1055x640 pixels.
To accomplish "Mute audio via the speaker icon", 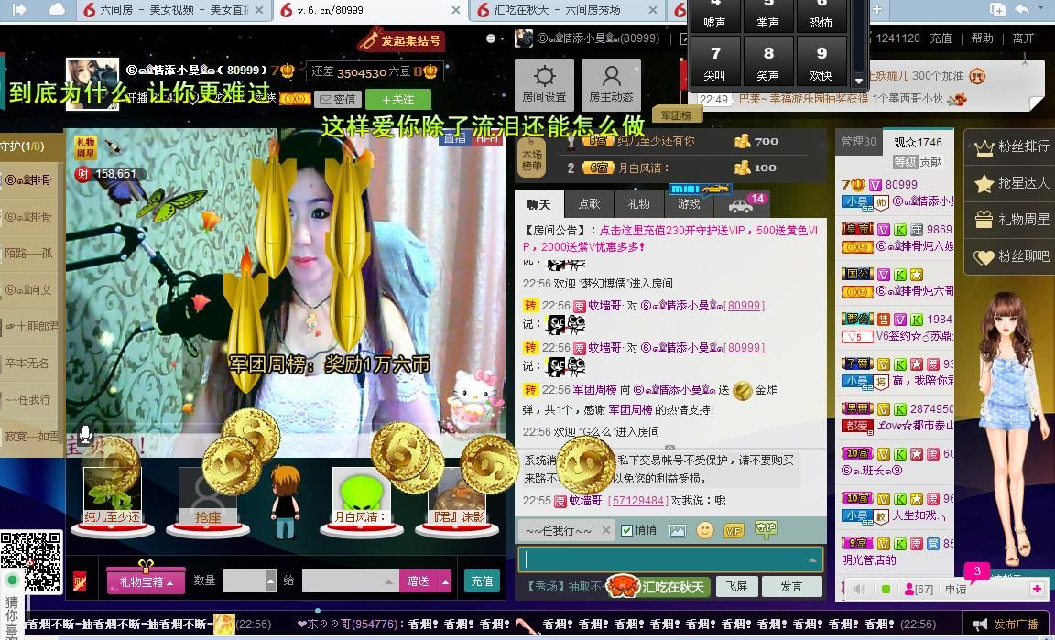I will [859, 590].
